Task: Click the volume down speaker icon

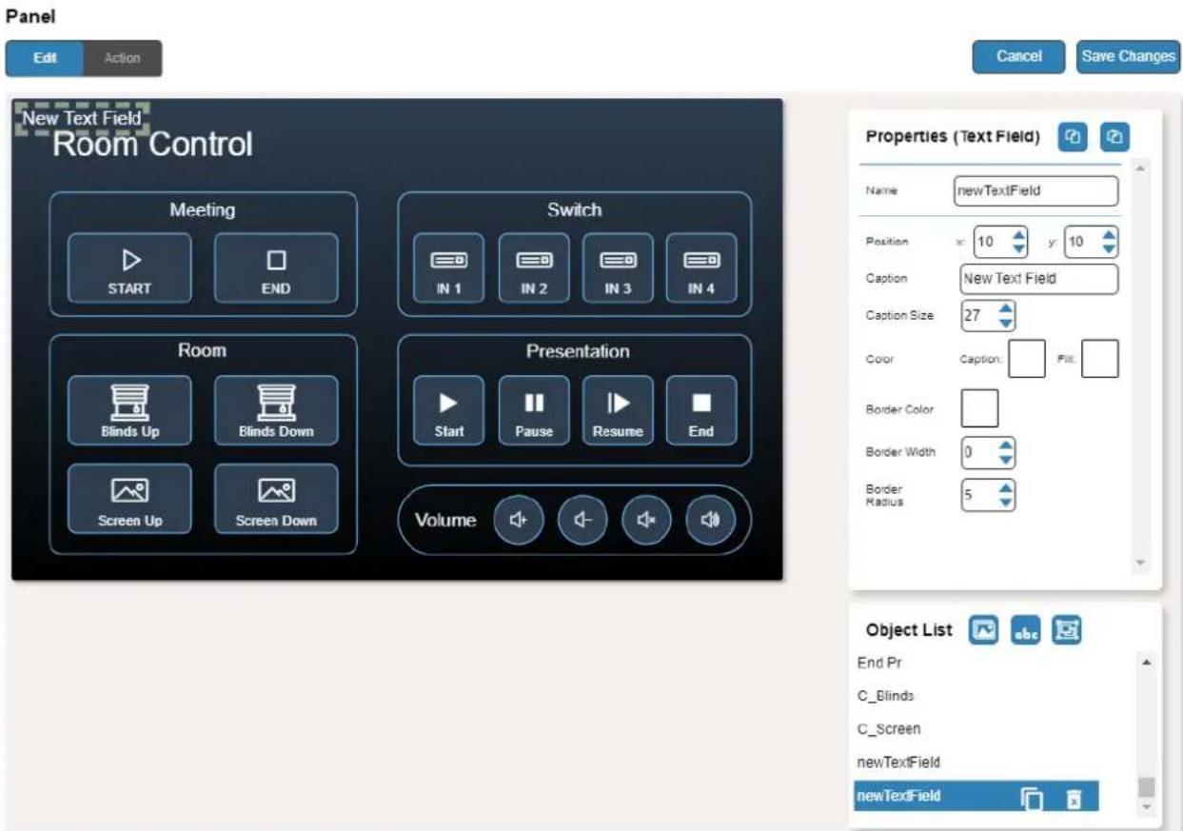Action: pos(582,520)
